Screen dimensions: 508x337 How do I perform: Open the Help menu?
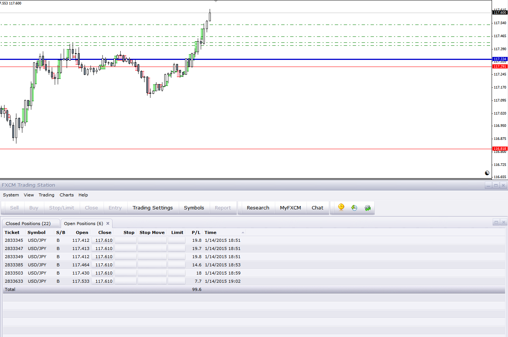point(83,195)
